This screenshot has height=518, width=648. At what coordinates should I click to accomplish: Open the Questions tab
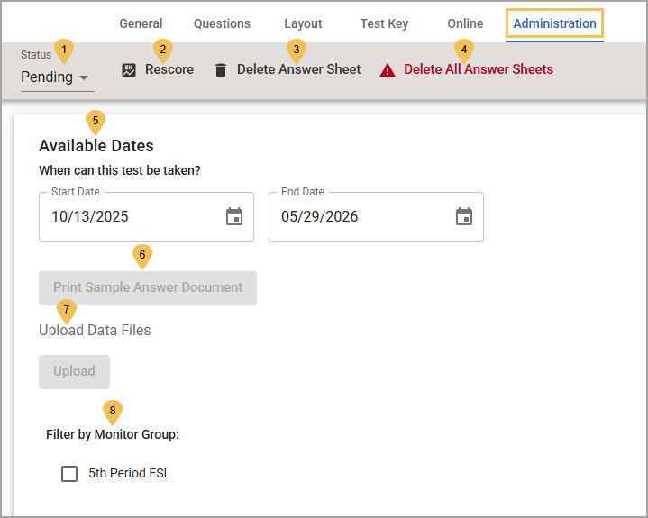coord(222,23)
